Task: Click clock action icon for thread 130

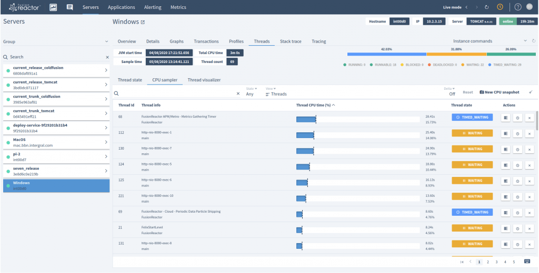Action: [x=517, y=149]
